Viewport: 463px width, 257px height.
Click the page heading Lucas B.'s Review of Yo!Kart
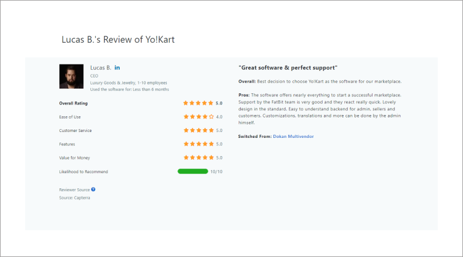[x=118, y=40]
